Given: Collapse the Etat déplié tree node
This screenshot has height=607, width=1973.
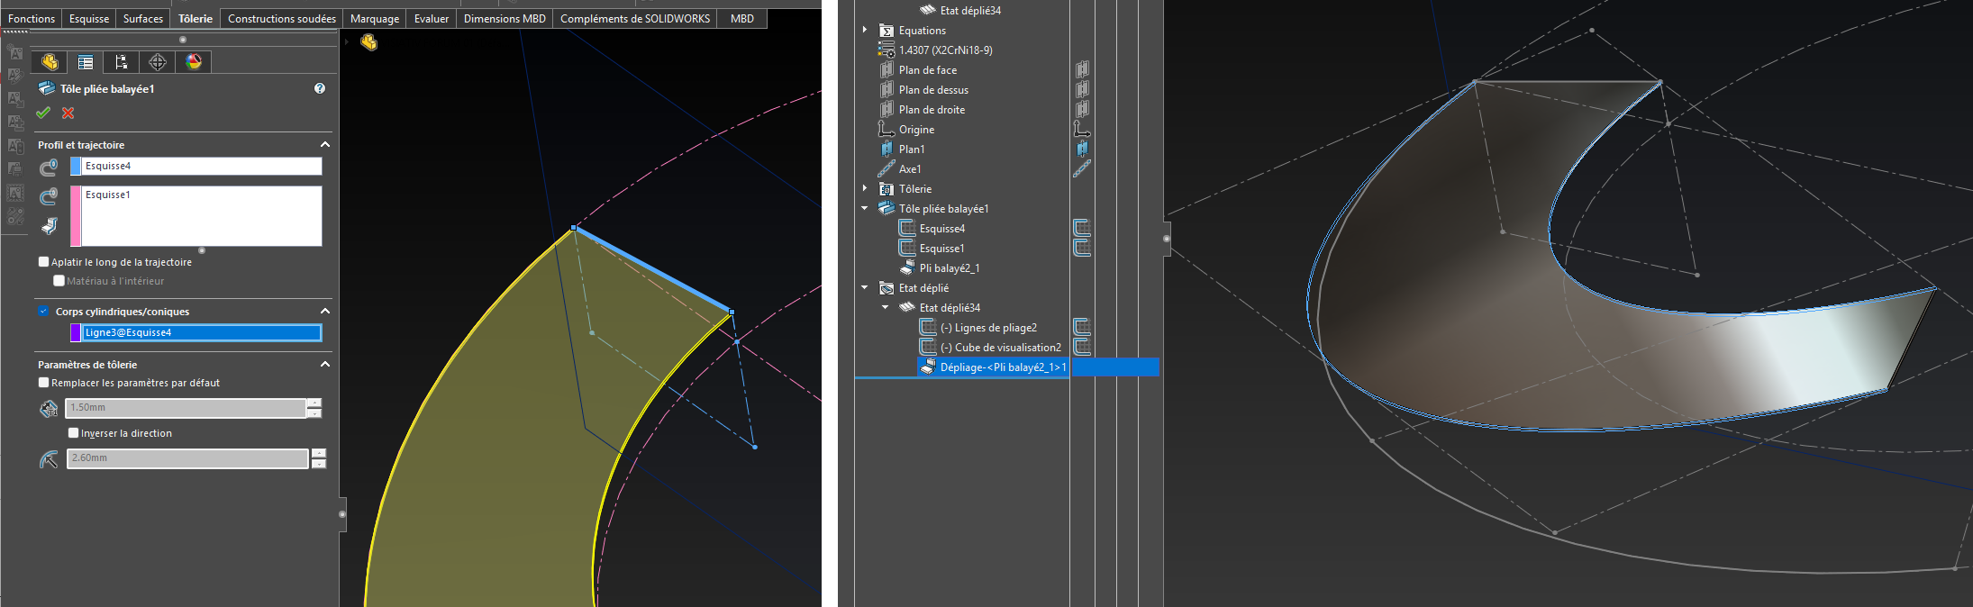Looking at the screenshot, I should [865, 288].
